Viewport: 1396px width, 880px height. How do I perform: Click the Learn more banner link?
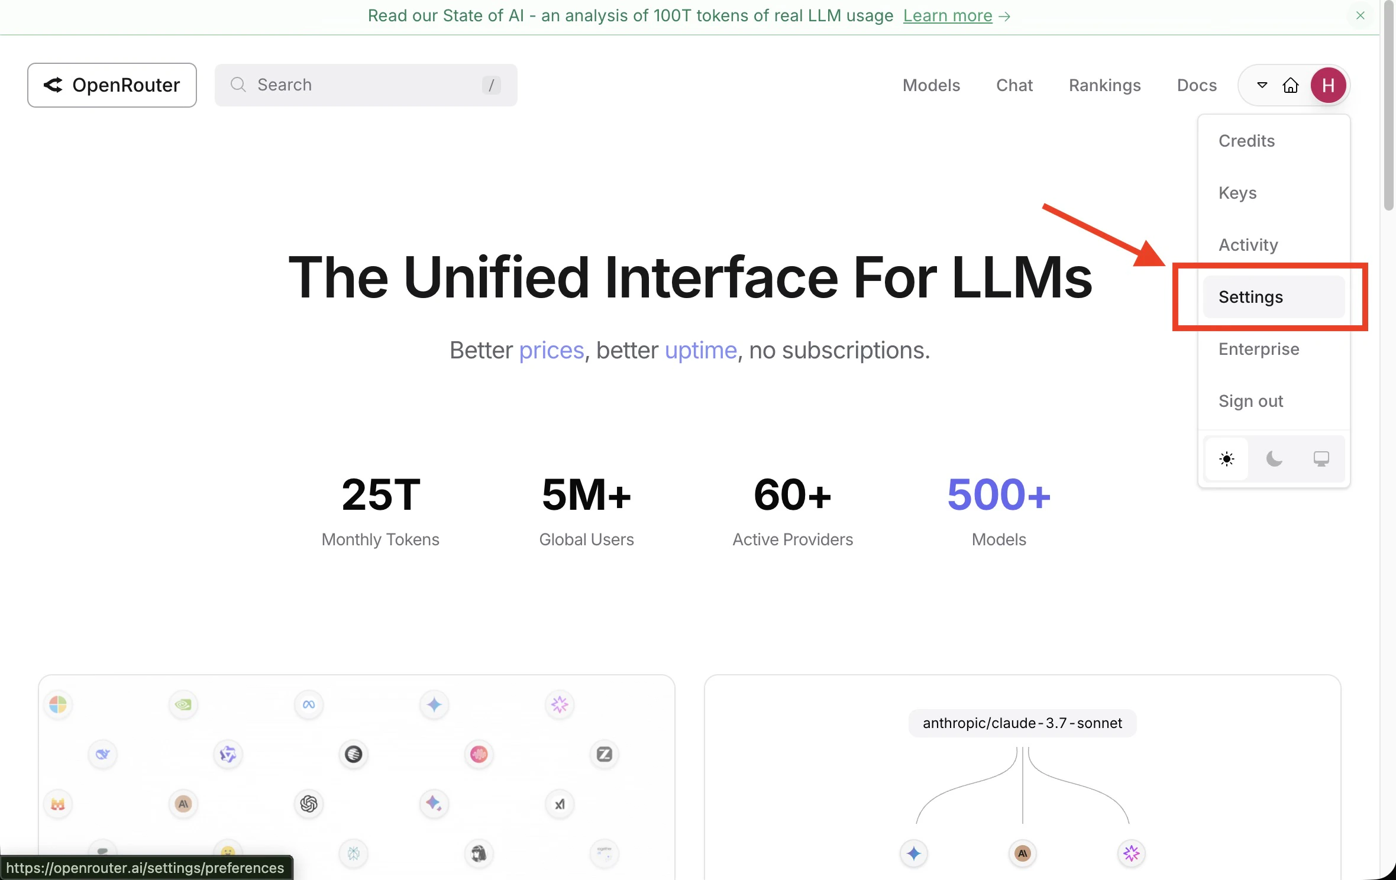point(947,16)
